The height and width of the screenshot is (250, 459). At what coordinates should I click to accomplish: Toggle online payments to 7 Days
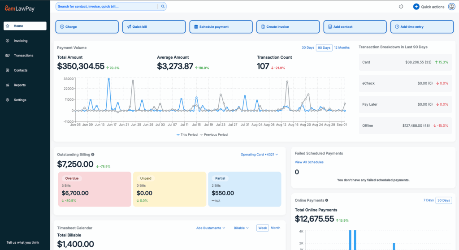428,200
